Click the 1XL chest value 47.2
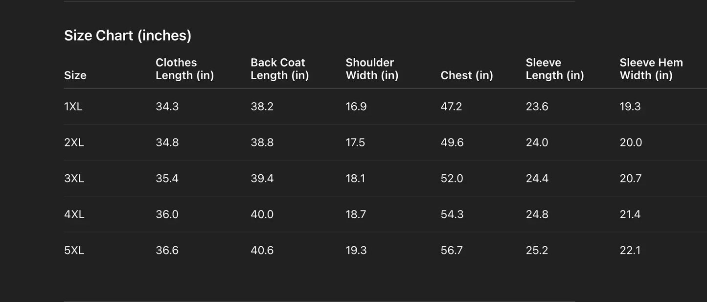The height and width of the screenshot is (302, 707). click(x=451, y=107)
